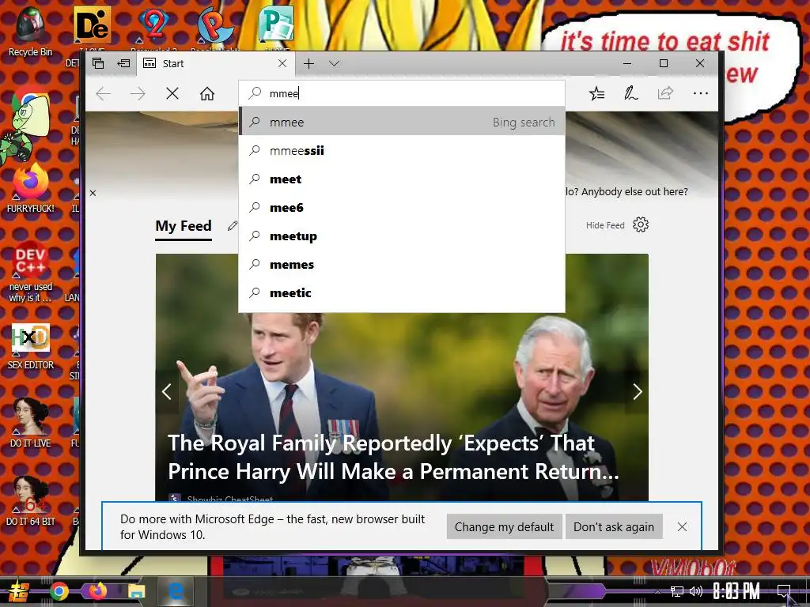This screenshot has width=810, height=607.
Task: Click the address bar containing mmee
Action: 402,93
